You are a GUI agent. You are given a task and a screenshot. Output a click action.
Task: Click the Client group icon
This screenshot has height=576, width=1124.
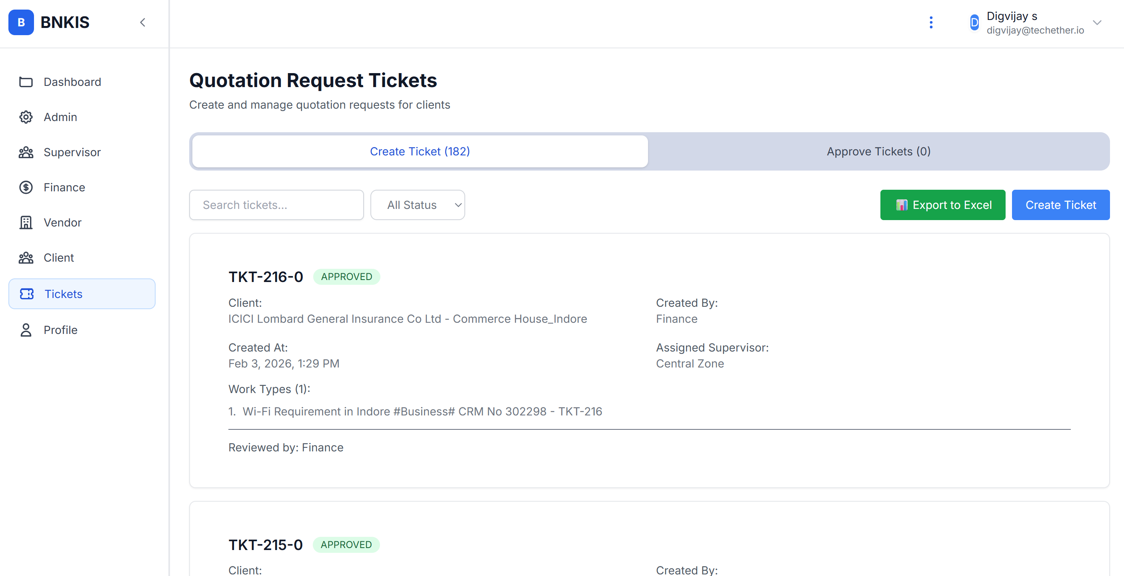26,258
